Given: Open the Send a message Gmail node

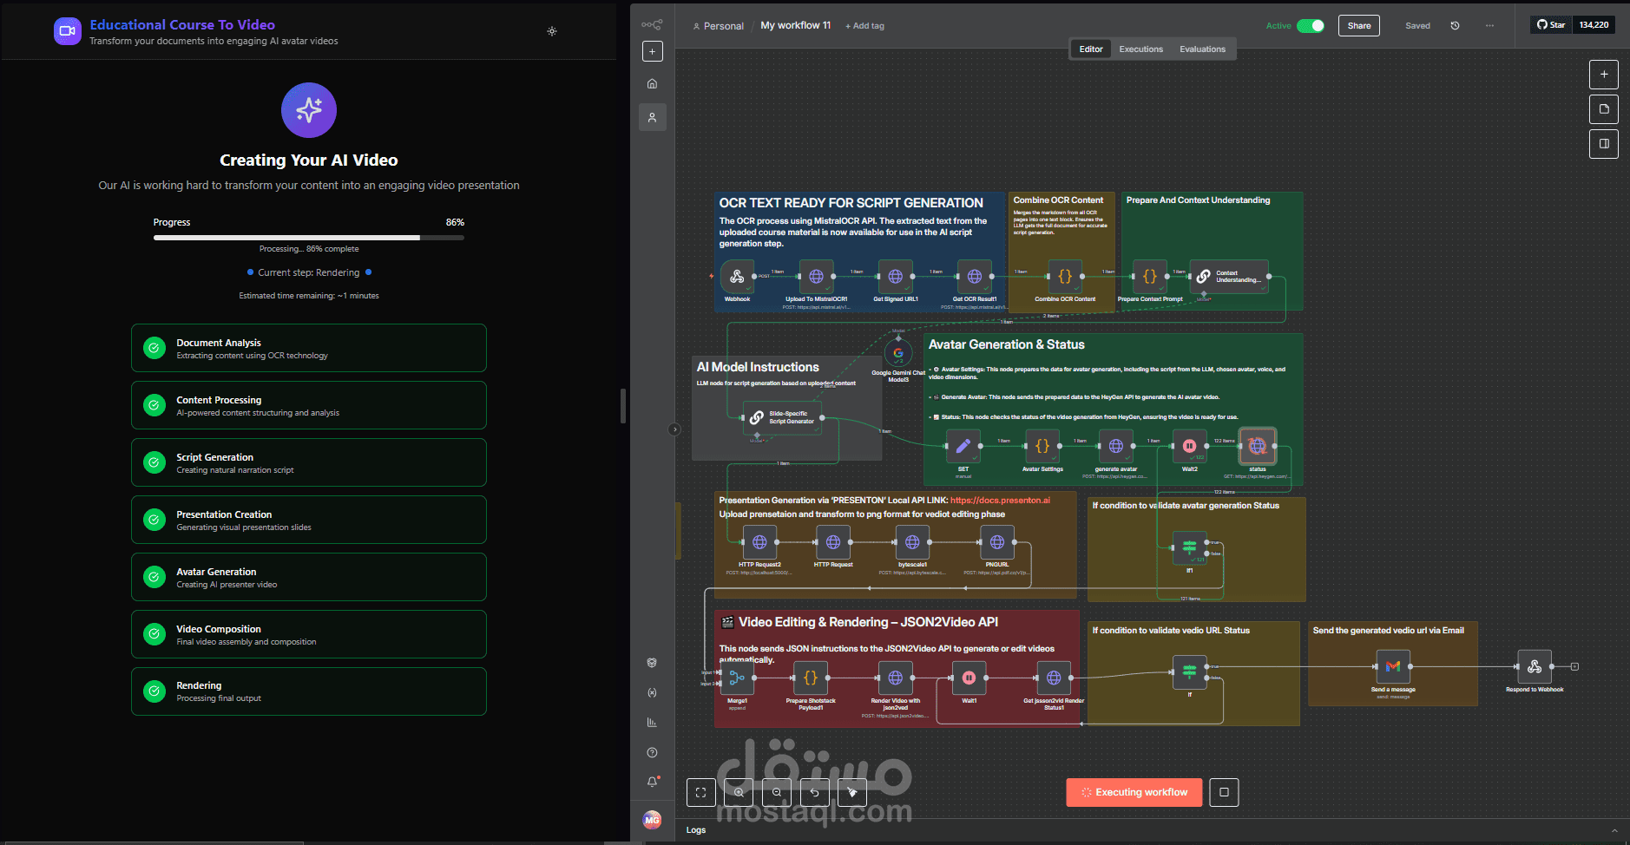Looking at the screenshot, I should [x=1393, y=666].
